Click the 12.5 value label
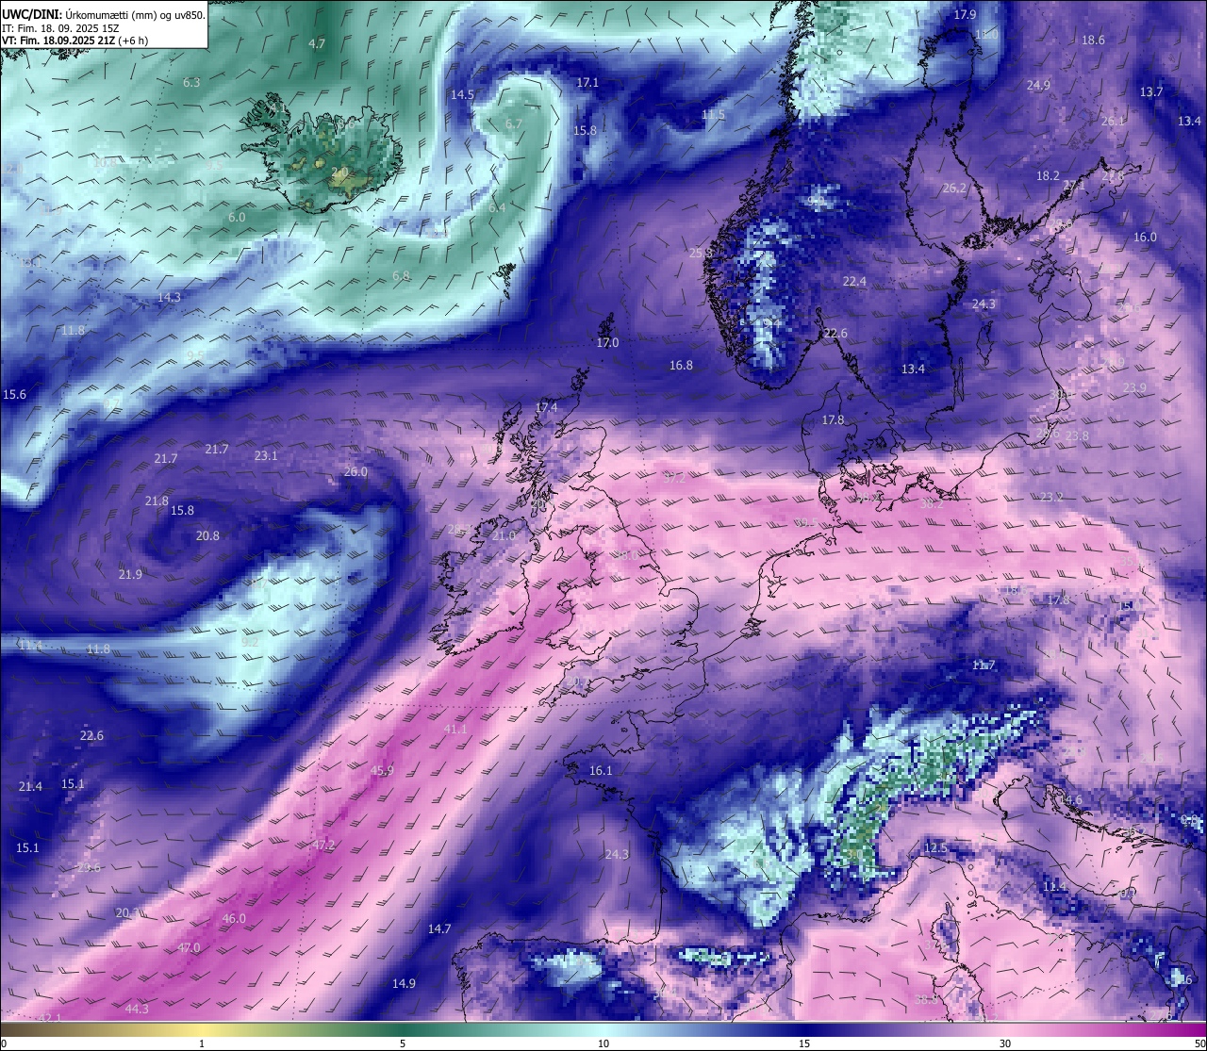This screenshot has height=1051, width=1207. click(x=934, y=848)
